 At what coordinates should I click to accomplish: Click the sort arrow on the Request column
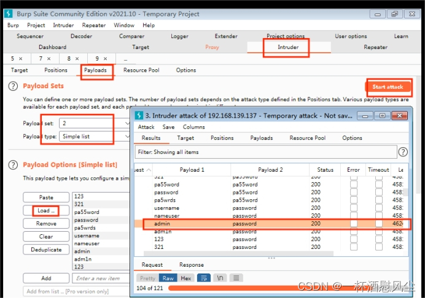coord(149,170)
